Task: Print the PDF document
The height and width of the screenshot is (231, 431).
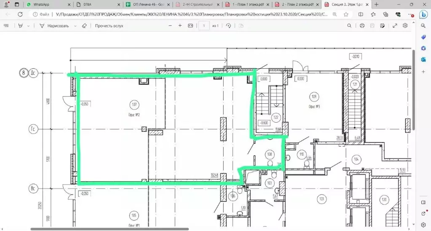Action: coord(362,26)
